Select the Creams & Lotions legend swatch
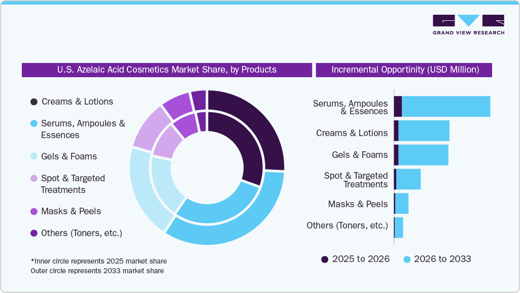Viewport: 520px width, 293px height. [33, 102]
